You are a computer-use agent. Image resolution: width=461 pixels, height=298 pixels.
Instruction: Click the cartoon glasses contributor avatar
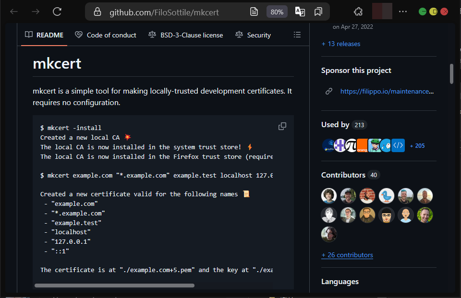386,215
